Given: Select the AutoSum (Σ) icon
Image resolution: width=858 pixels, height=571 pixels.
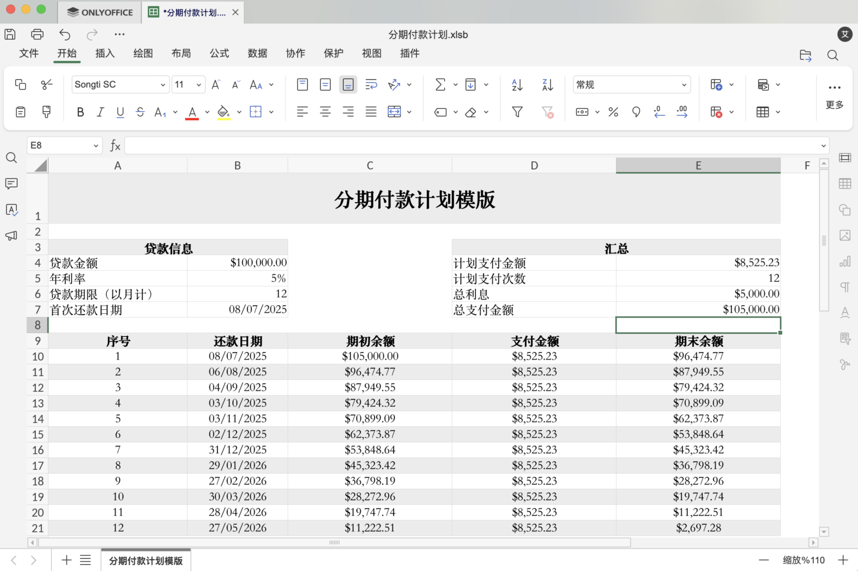Looking at the screenshot, I should pyautogui.click(x=441, y=84).
